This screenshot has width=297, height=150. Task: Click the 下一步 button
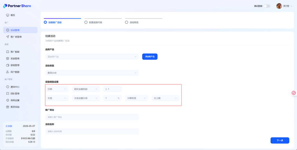point(280,140)
